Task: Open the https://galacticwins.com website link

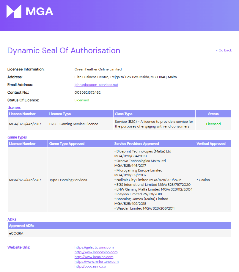Action: [94, 247]
